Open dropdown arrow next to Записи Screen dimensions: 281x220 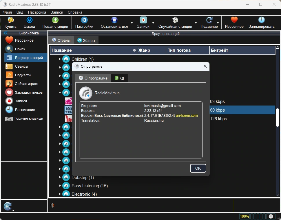click(x=153, y=23)
